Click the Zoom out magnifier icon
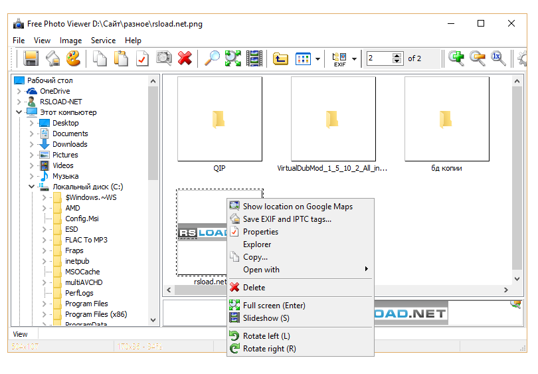538x374 pixels. tap(478, 58)
